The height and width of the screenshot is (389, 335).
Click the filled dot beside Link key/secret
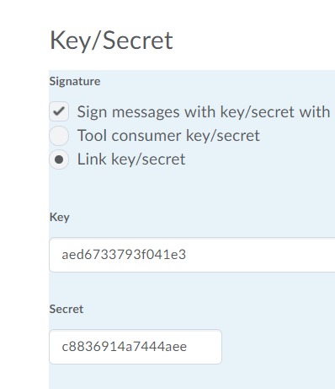[x=59, y=159]
